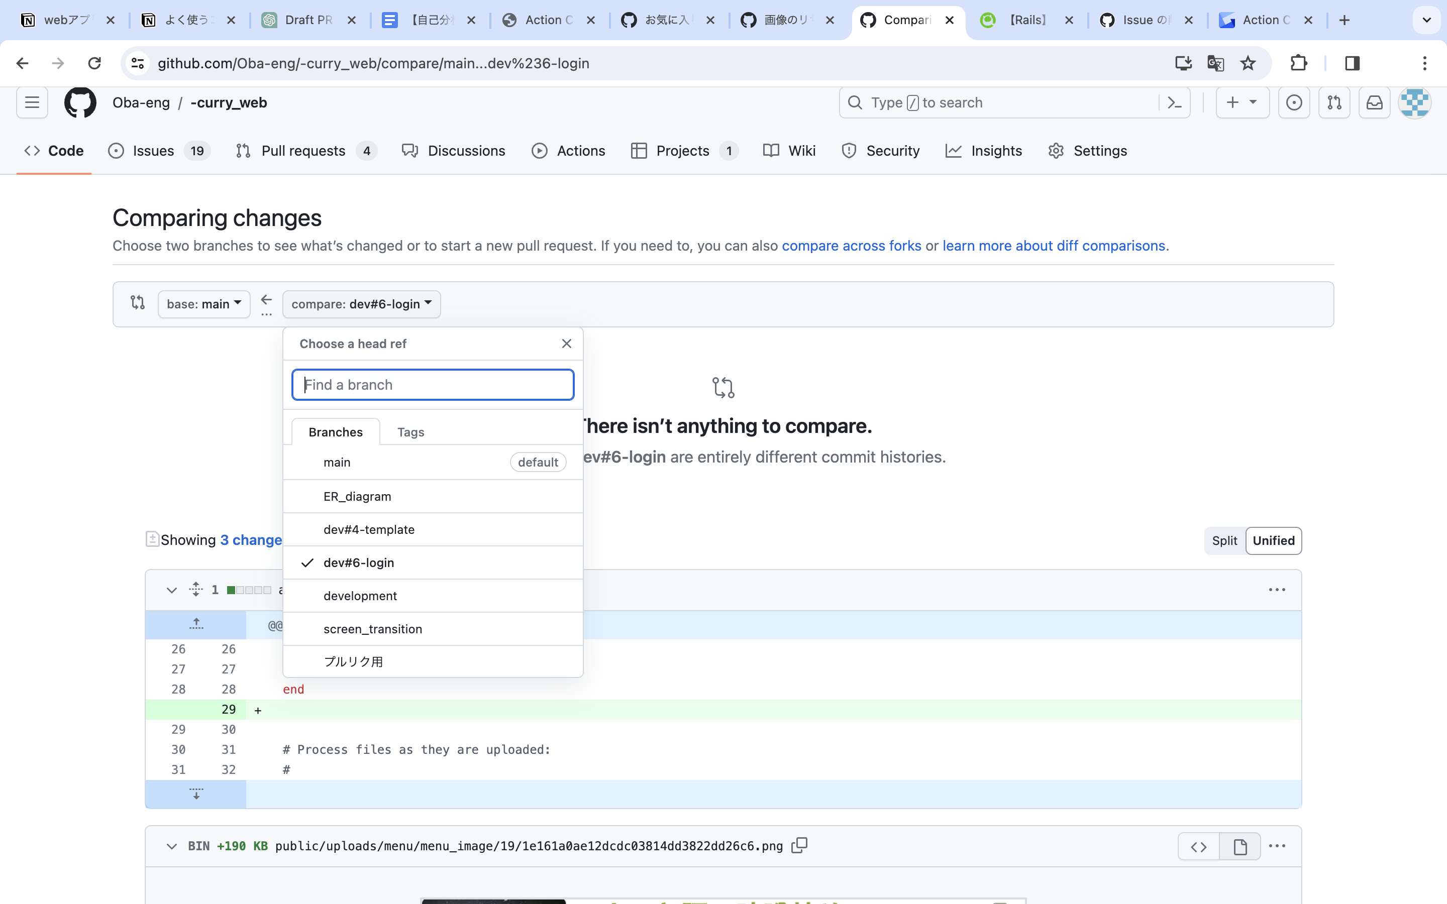This screenshot has height=904, width=1447.
Task: Click the collapse diff section arrow
Action: pyautogui.click(x=170, y=590)
